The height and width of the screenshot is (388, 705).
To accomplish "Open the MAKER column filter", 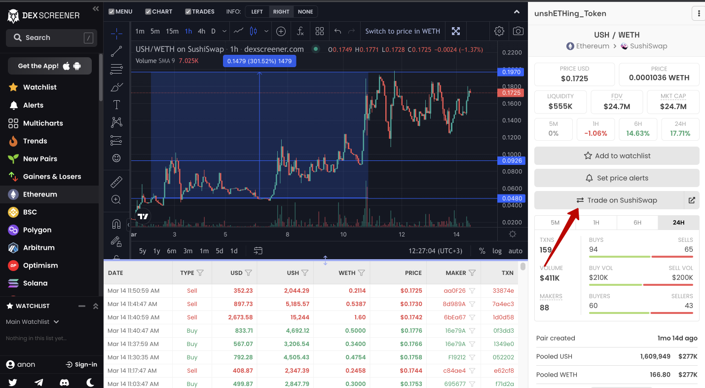I will click(x=472, y=273).
